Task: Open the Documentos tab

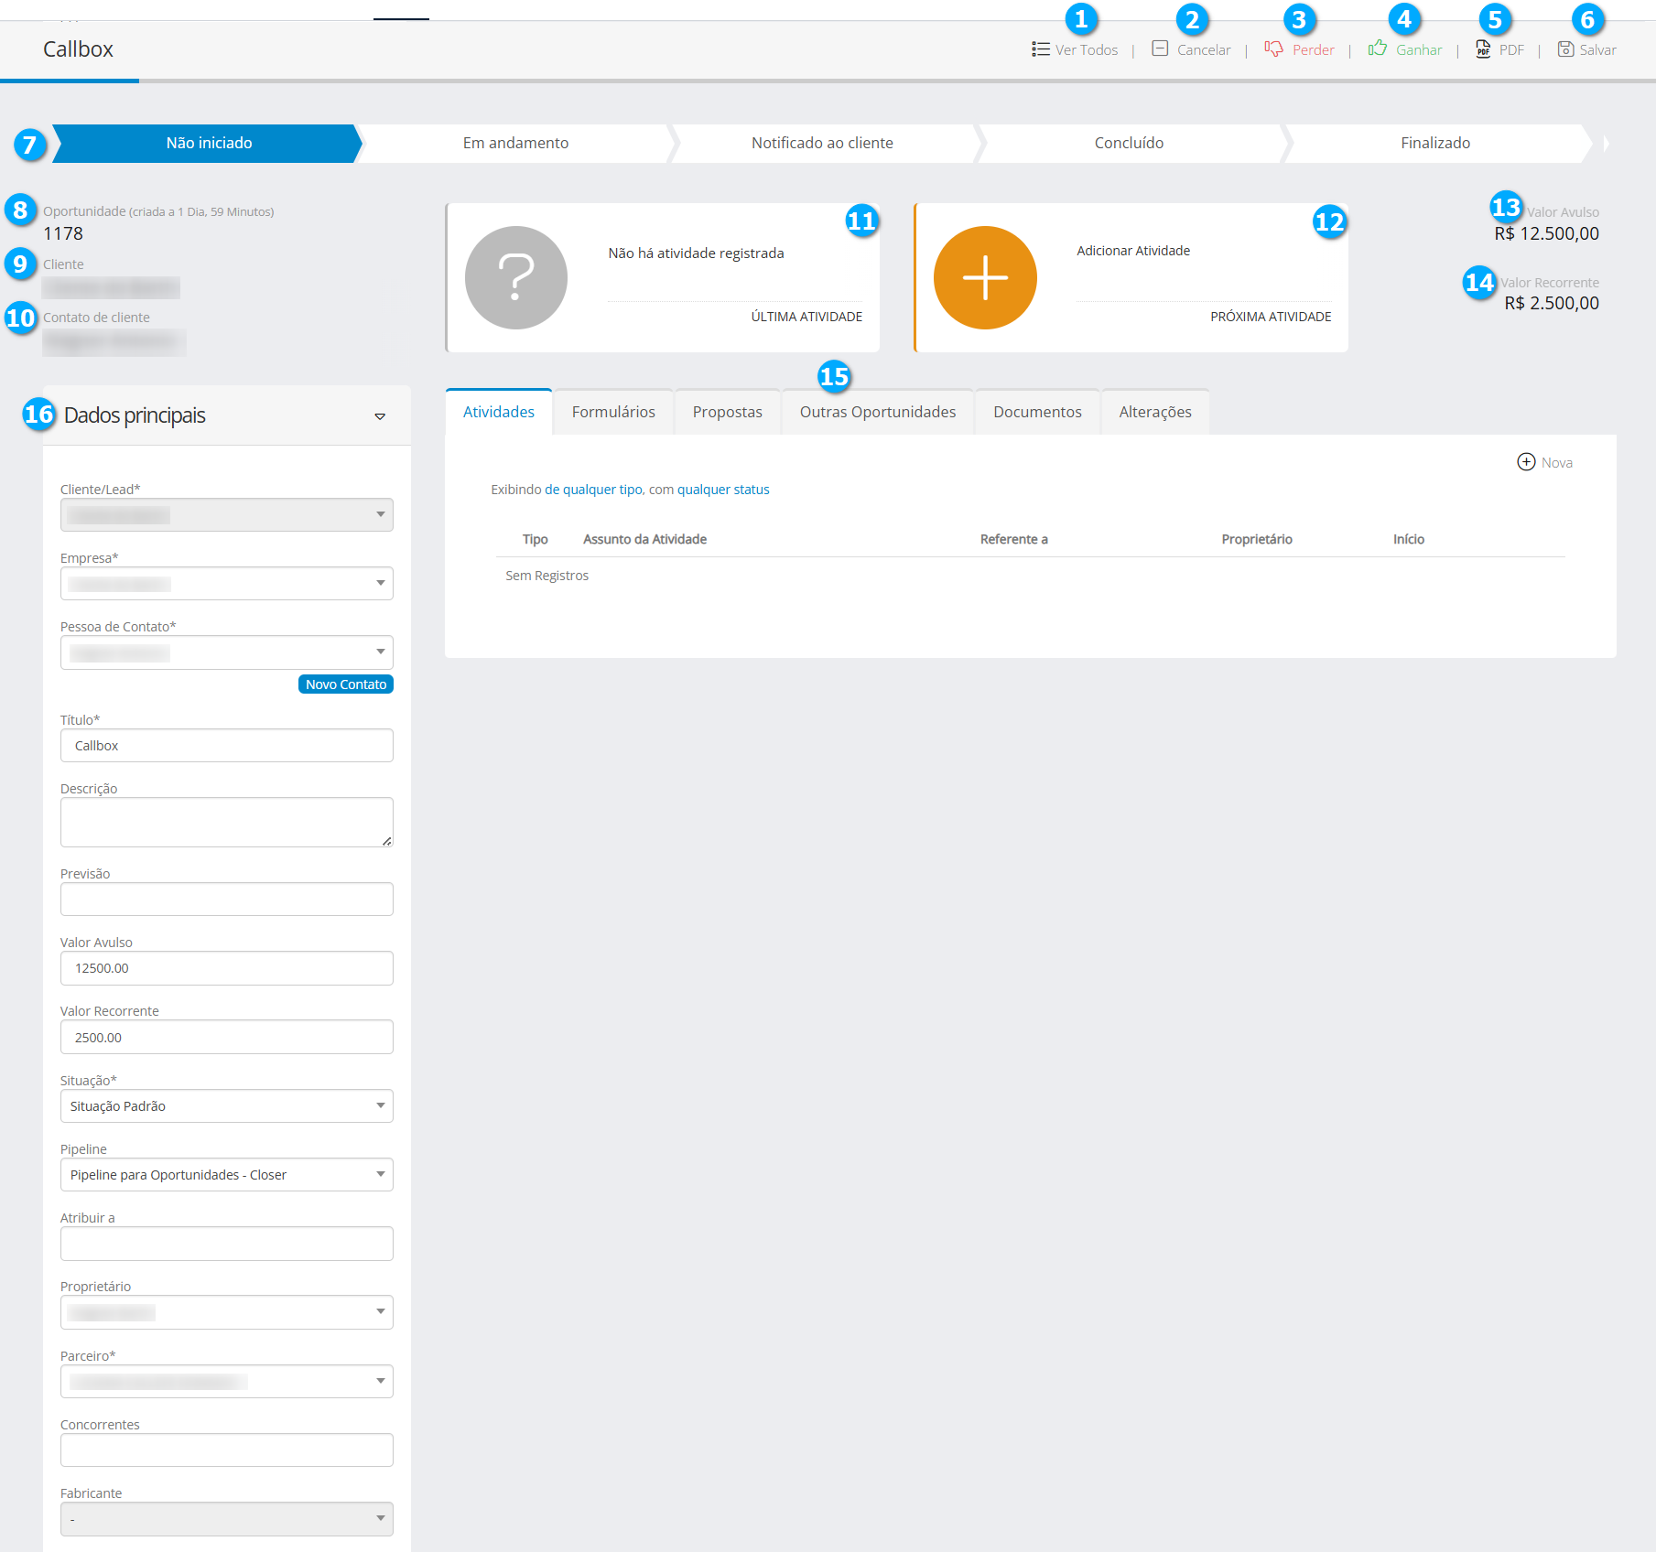Action: point(1037,412)
